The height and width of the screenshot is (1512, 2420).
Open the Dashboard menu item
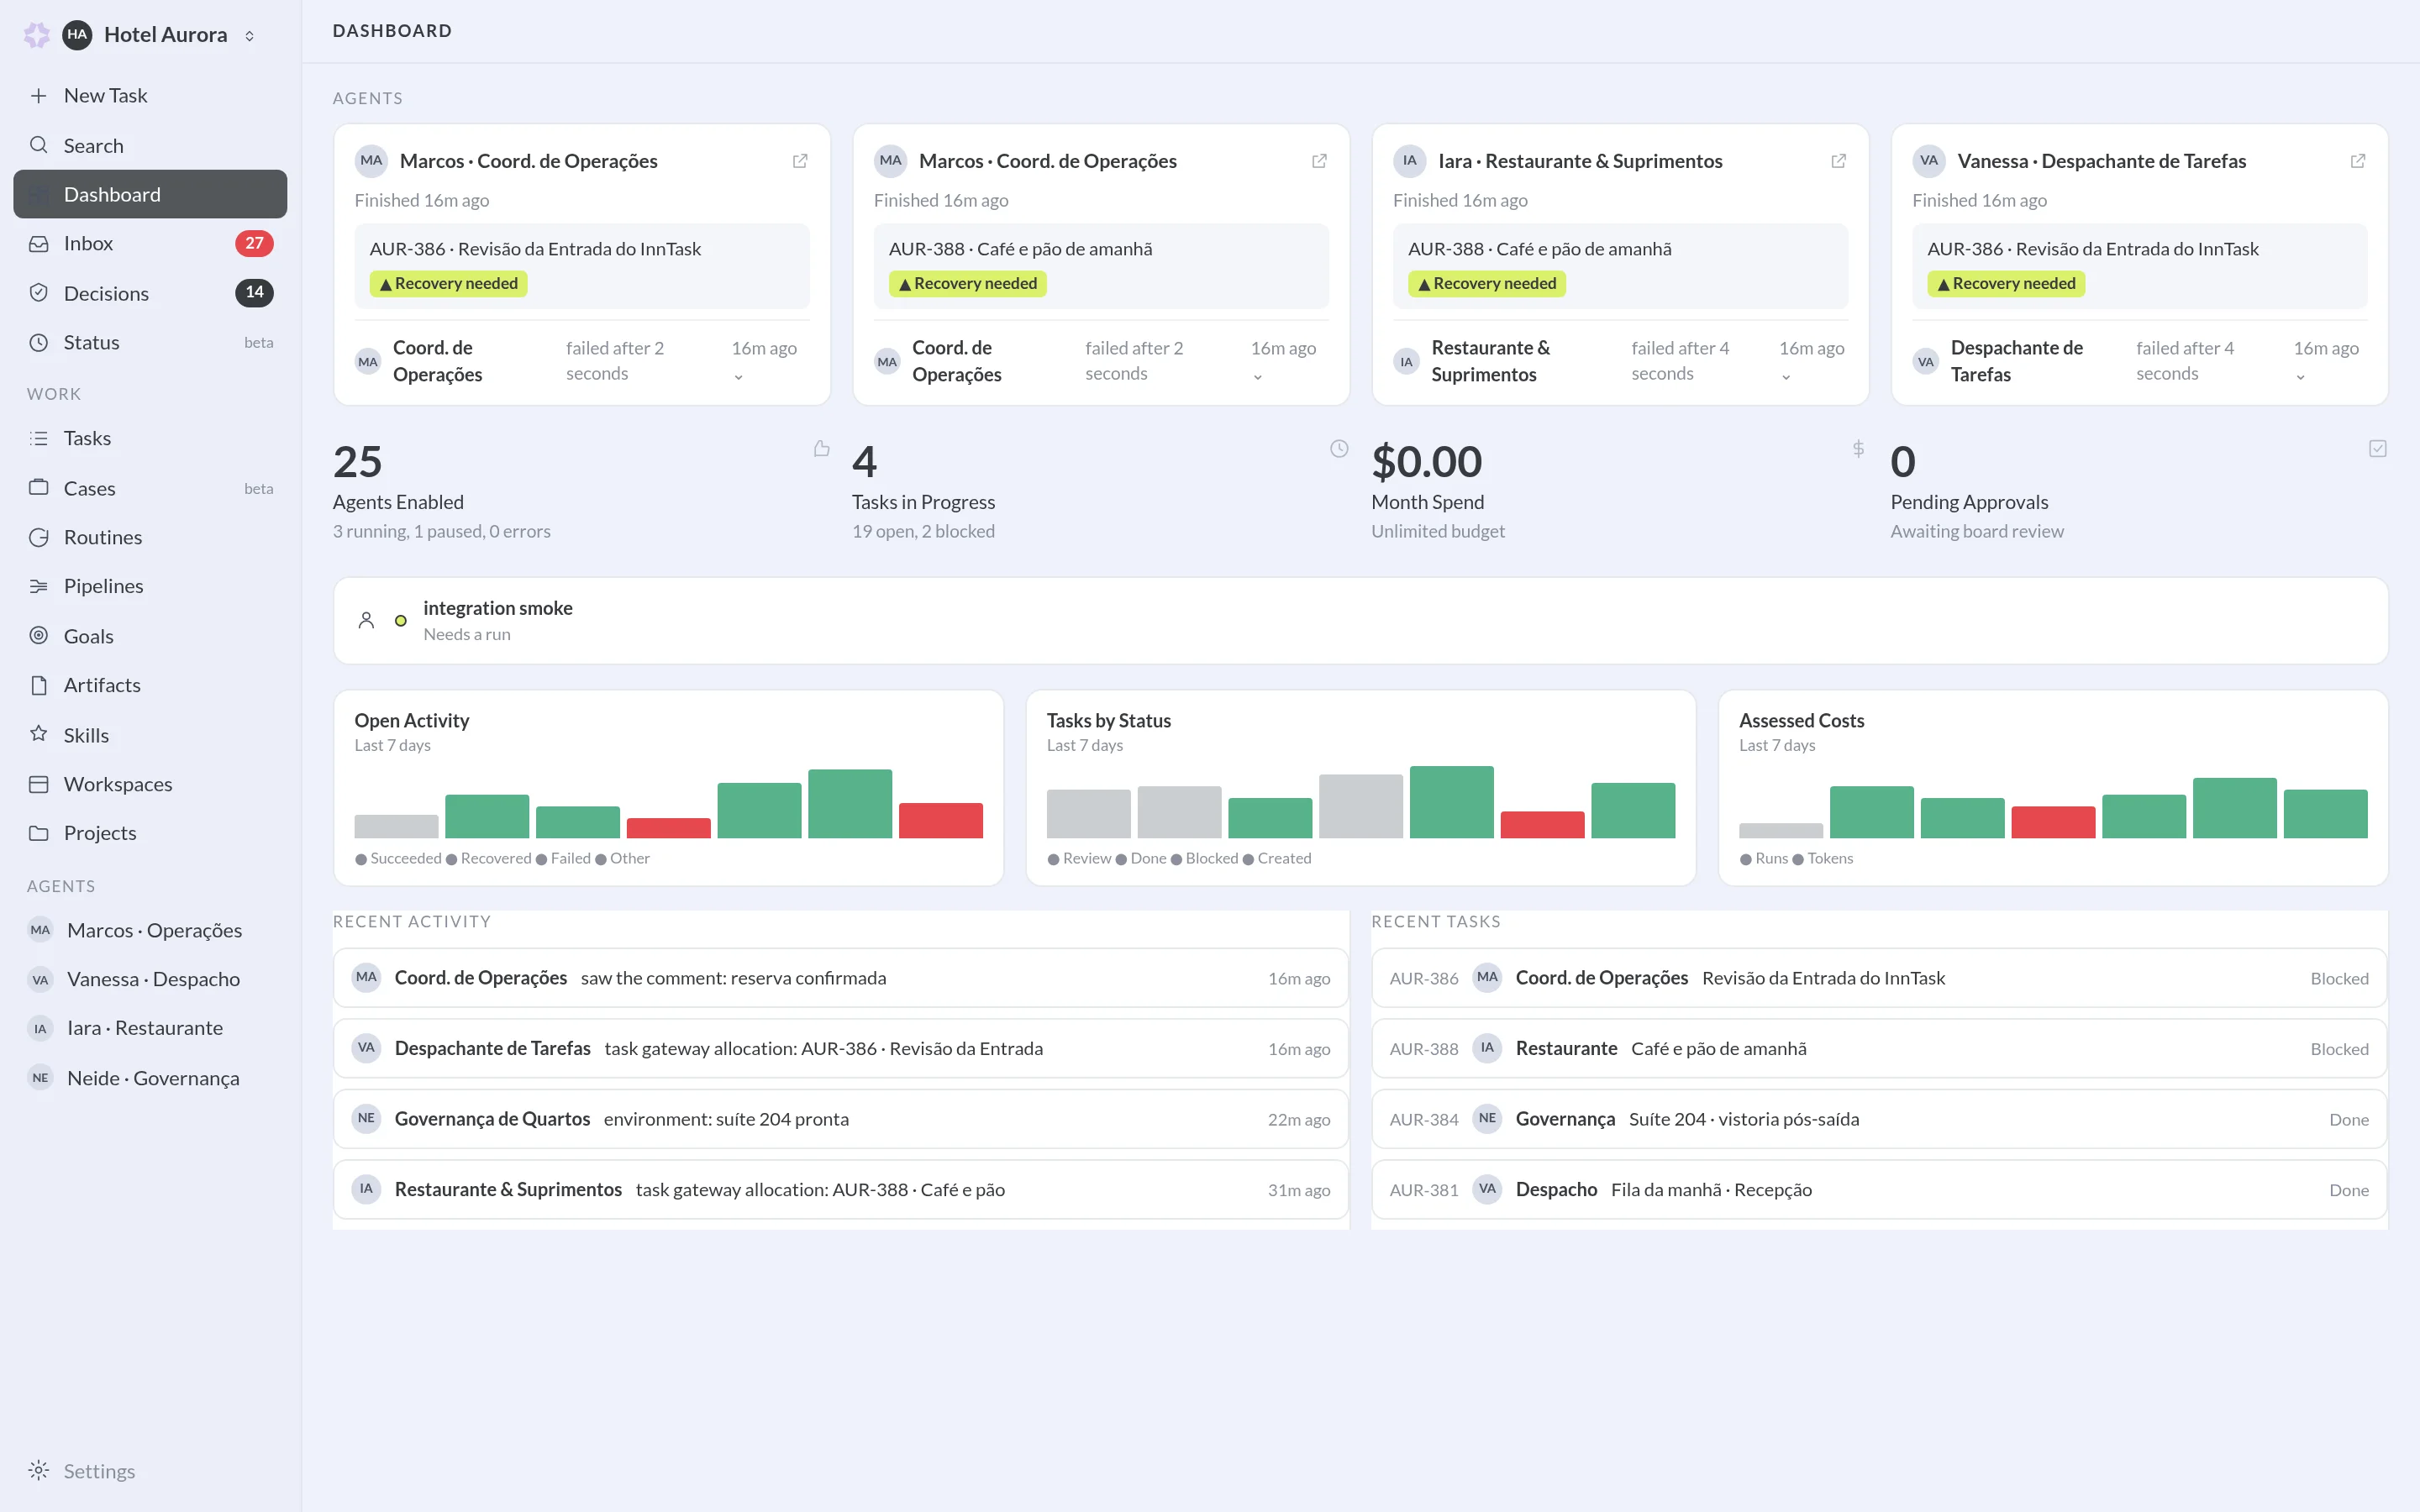point(150,194)
